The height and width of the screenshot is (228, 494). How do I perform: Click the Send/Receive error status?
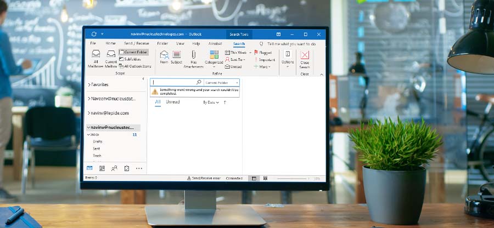[x=204, y=178]
